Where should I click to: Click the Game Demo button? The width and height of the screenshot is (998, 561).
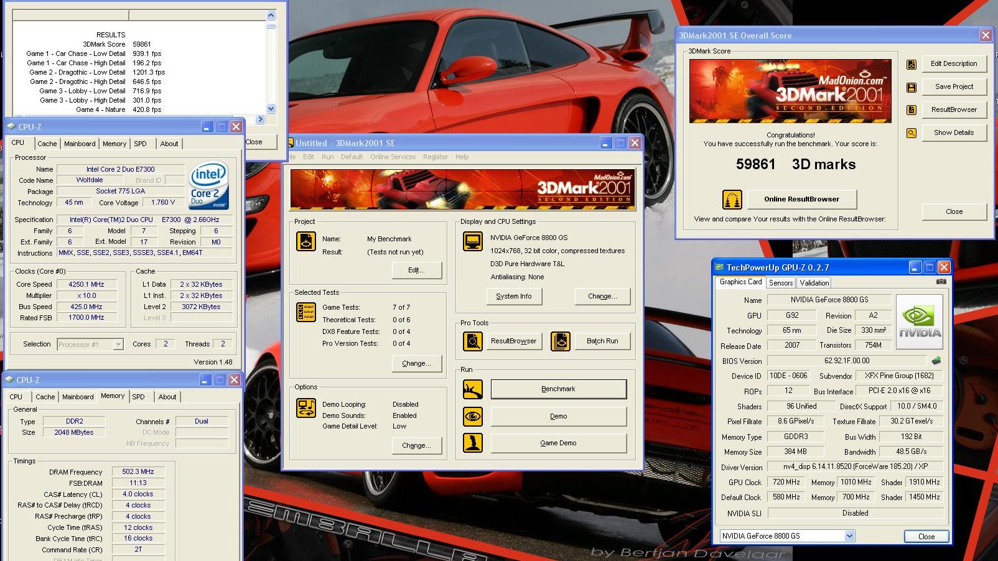tap(558, 443)
